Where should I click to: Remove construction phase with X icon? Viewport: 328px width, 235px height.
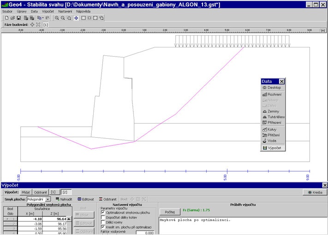[38, 24]
